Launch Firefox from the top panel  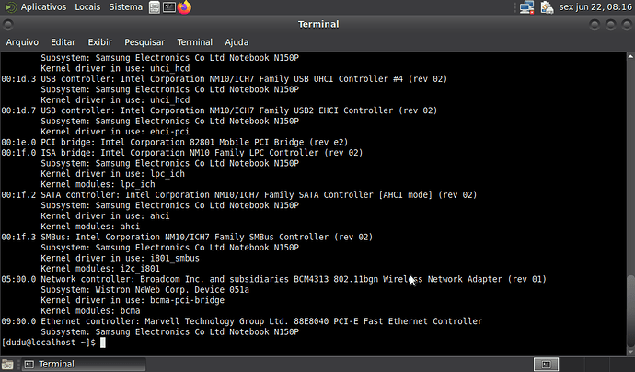pyautogui.click(x=185, y=7)
